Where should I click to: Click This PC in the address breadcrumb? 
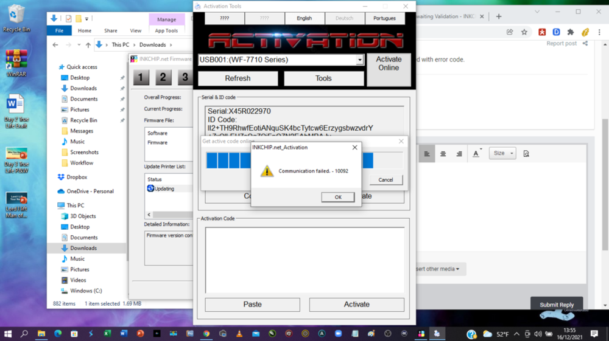tap(121, 45)
